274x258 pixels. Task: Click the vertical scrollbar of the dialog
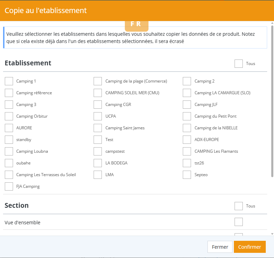(272, 103)
